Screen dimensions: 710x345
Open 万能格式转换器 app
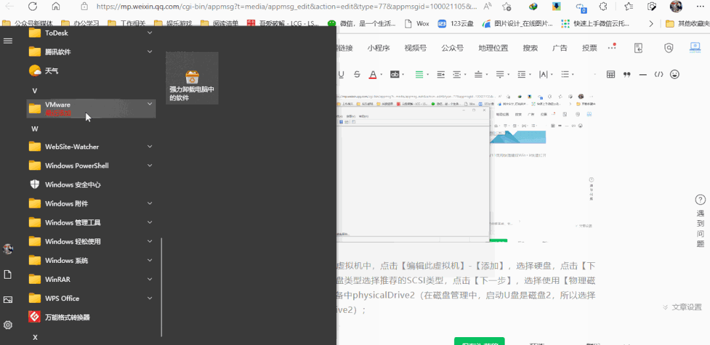click(91, 317)
